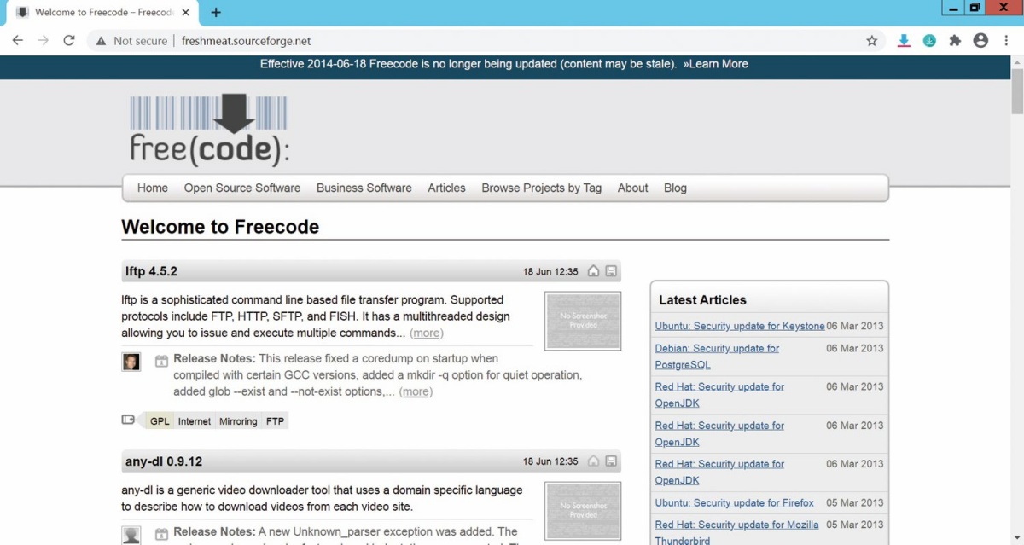Click the date beside the Keystone article
Screen dimensions: 1024x545
[x=855, y=326]
